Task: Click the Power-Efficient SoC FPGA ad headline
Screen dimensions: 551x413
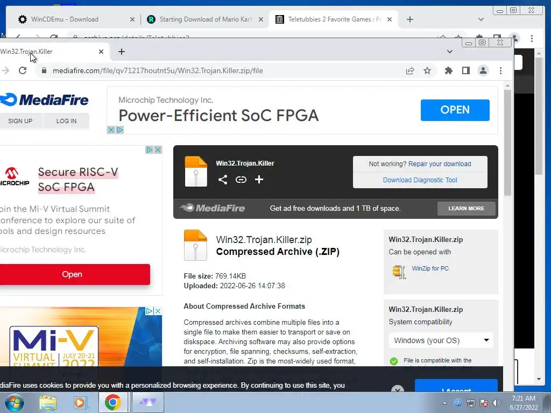Action: 218,116
